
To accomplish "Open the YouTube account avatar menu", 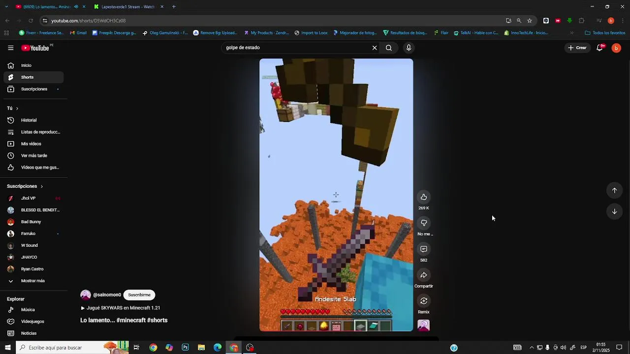I will pos(616,48).
